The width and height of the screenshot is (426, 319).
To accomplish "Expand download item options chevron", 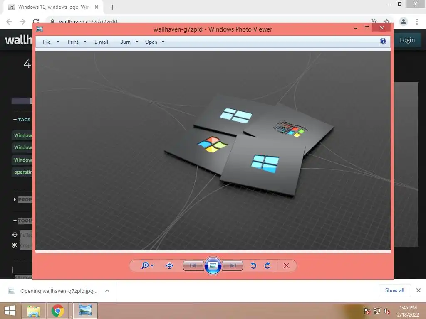I will (107, 291).
